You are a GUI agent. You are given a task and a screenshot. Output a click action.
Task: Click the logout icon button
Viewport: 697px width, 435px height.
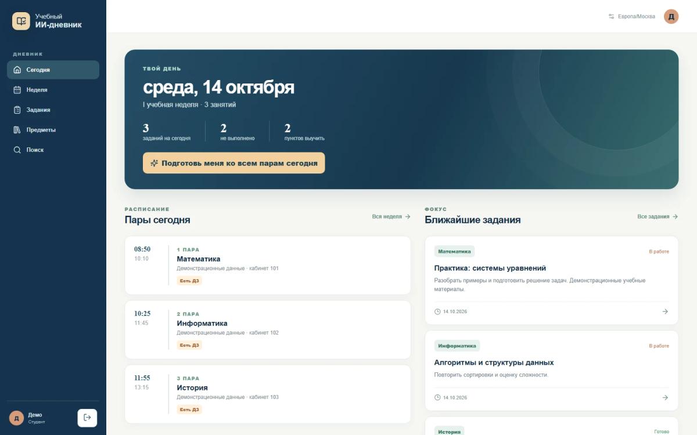[x=87, y=418]
